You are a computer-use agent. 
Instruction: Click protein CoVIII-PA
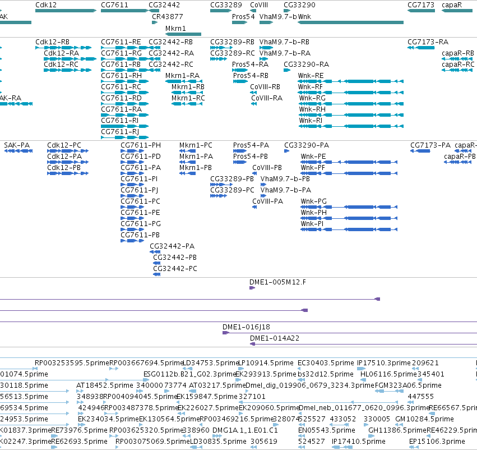[268, 201]
